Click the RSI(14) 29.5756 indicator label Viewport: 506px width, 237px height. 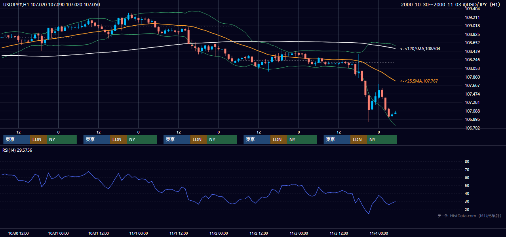pos(17,150)
